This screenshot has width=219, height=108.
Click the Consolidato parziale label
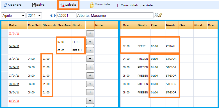[137, 5]
